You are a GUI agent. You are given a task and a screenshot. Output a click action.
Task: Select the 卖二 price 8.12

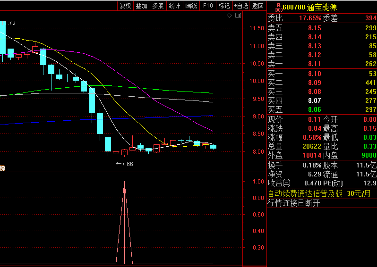click(315, 55)
